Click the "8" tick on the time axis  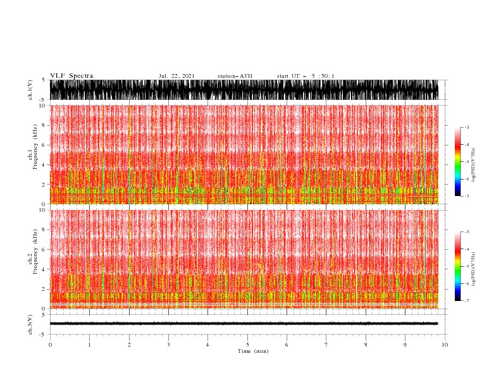[x=366, y=345]
